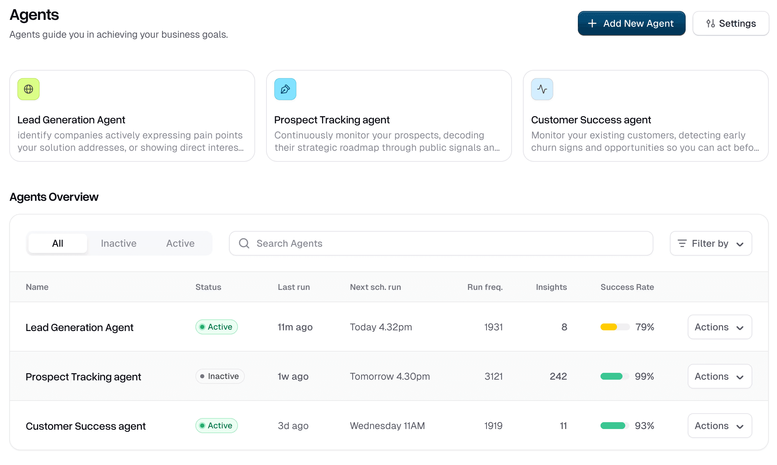Switch to the Active tab

(180, 243)
